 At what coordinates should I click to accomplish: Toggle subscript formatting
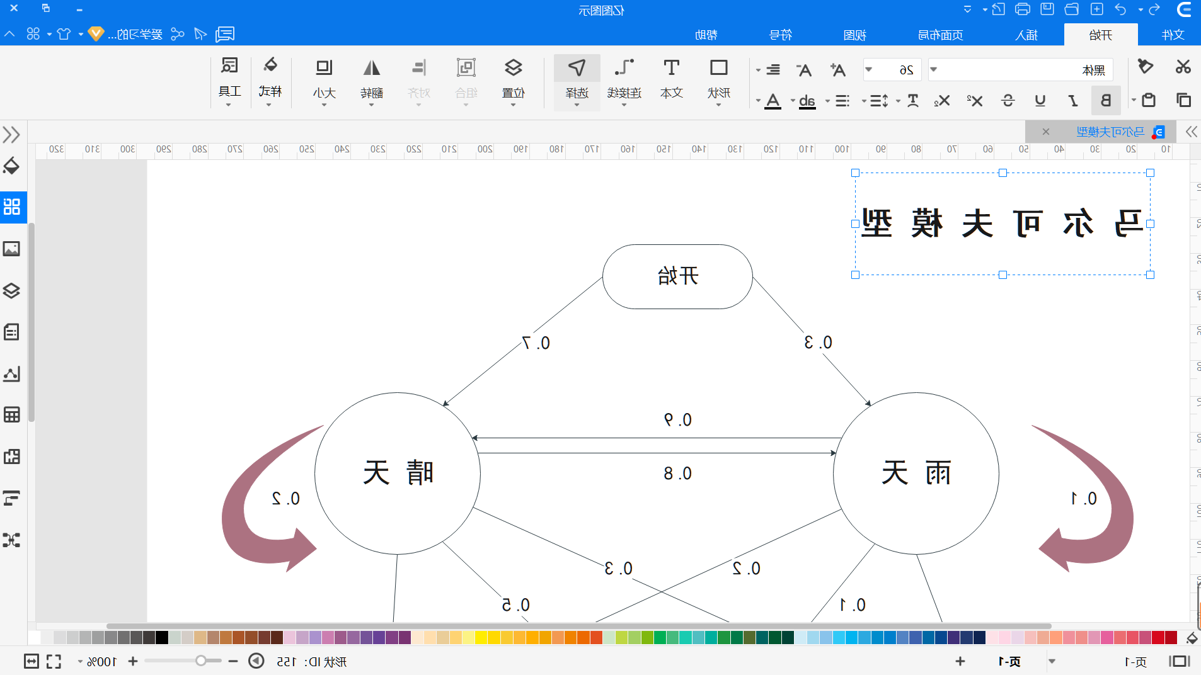(x=942, y=100)
